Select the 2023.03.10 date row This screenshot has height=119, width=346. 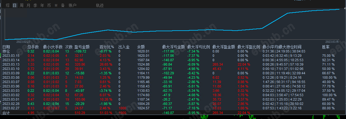11,69
